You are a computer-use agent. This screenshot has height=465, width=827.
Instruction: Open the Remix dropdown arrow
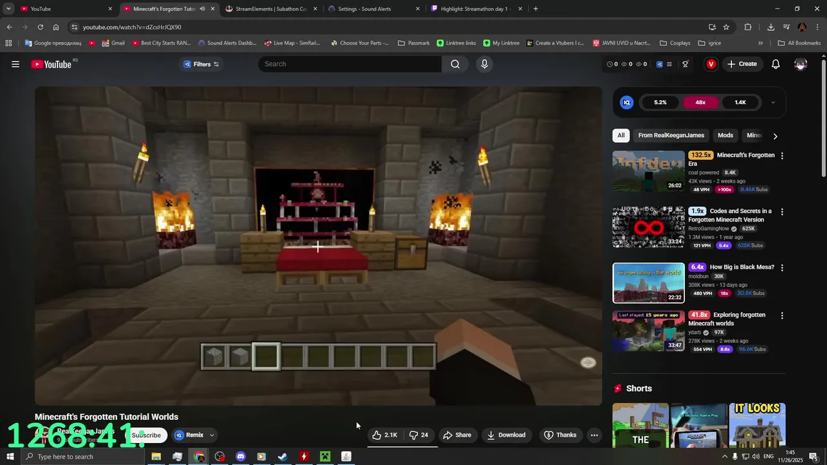point(211,435)
